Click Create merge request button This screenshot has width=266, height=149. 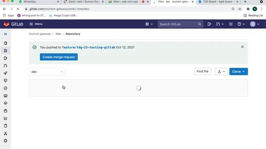point(59,57)
